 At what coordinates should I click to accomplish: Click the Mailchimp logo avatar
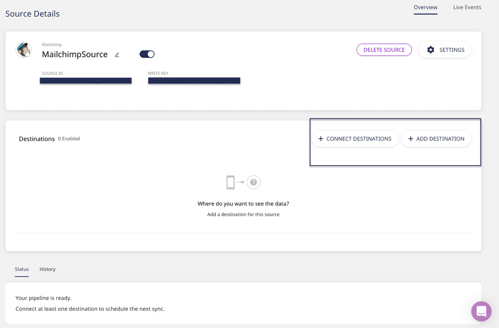(x=23, y=50)
